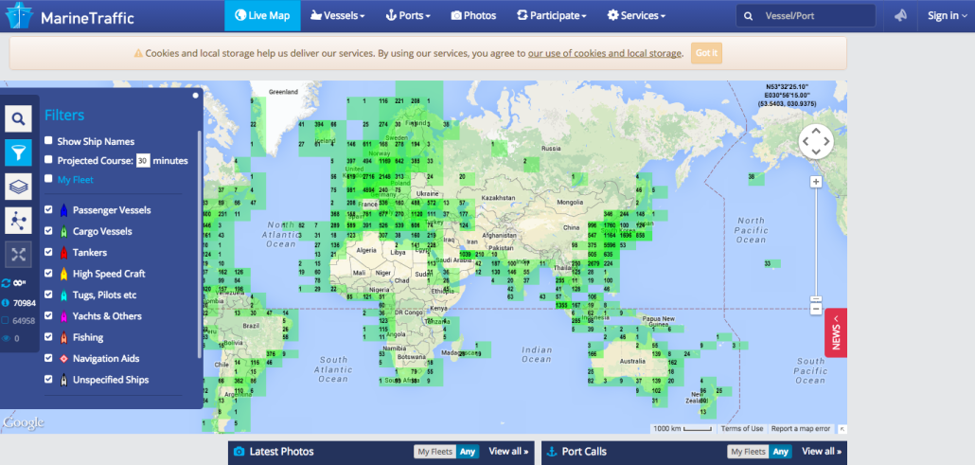975x465 pixels.
Task: Zoom in with the plus button
Action: tap(816, 182)
